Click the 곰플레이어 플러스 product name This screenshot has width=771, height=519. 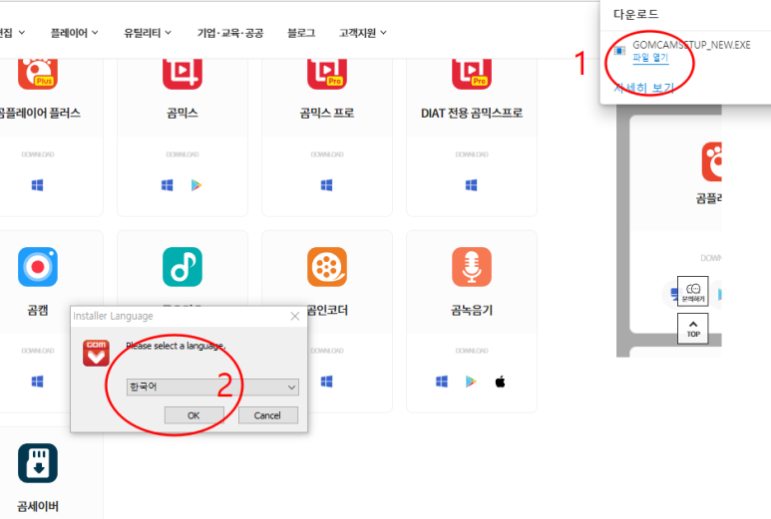pos(39,113)
